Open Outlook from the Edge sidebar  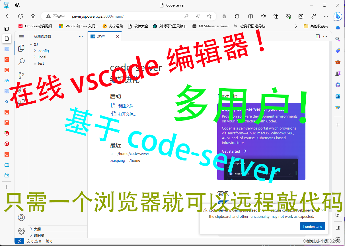pos(338,96)
